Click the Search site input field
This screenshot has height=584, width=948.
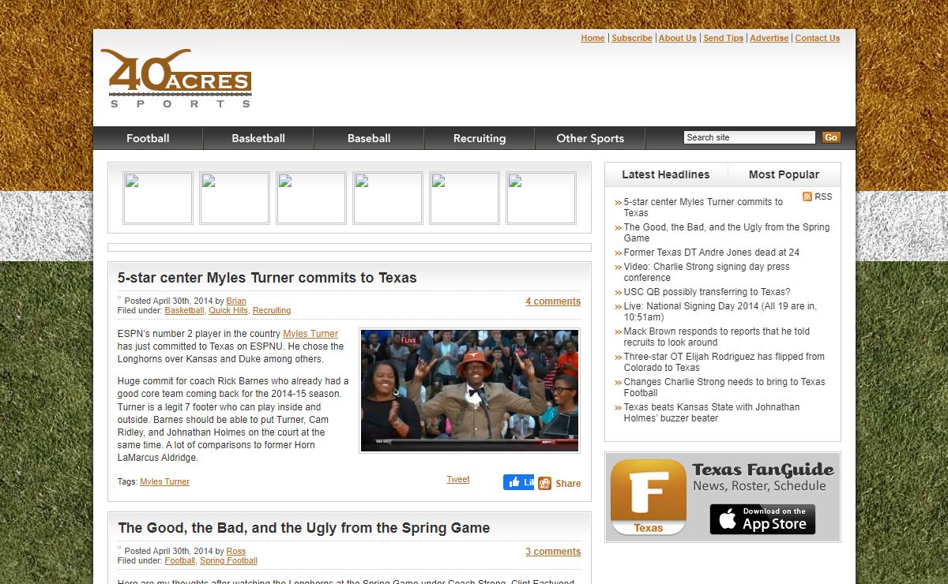[749, 137]
